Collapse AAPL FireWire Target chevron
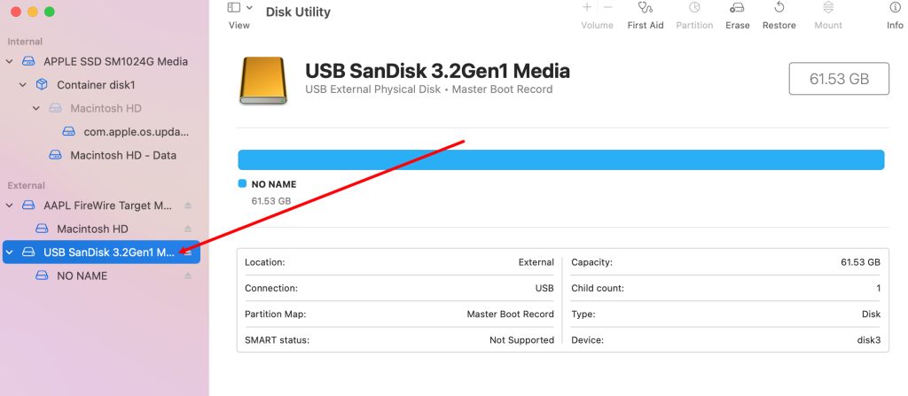 pos(9,206)
